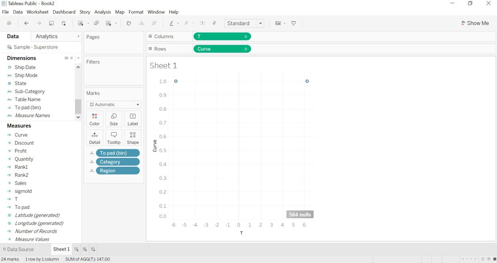Open the Group members dropdown arrow
Viewport: 497px width, 263px height.
pos(193,23)
